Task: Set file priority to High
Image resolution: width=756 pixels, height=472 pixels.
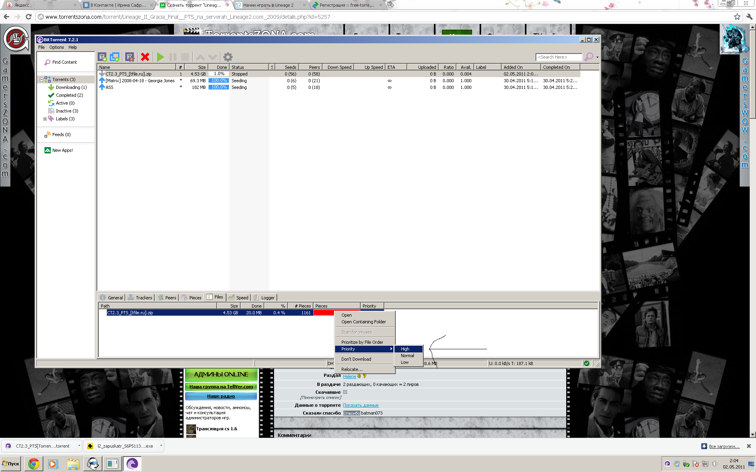Action: (x=409, y=349)
